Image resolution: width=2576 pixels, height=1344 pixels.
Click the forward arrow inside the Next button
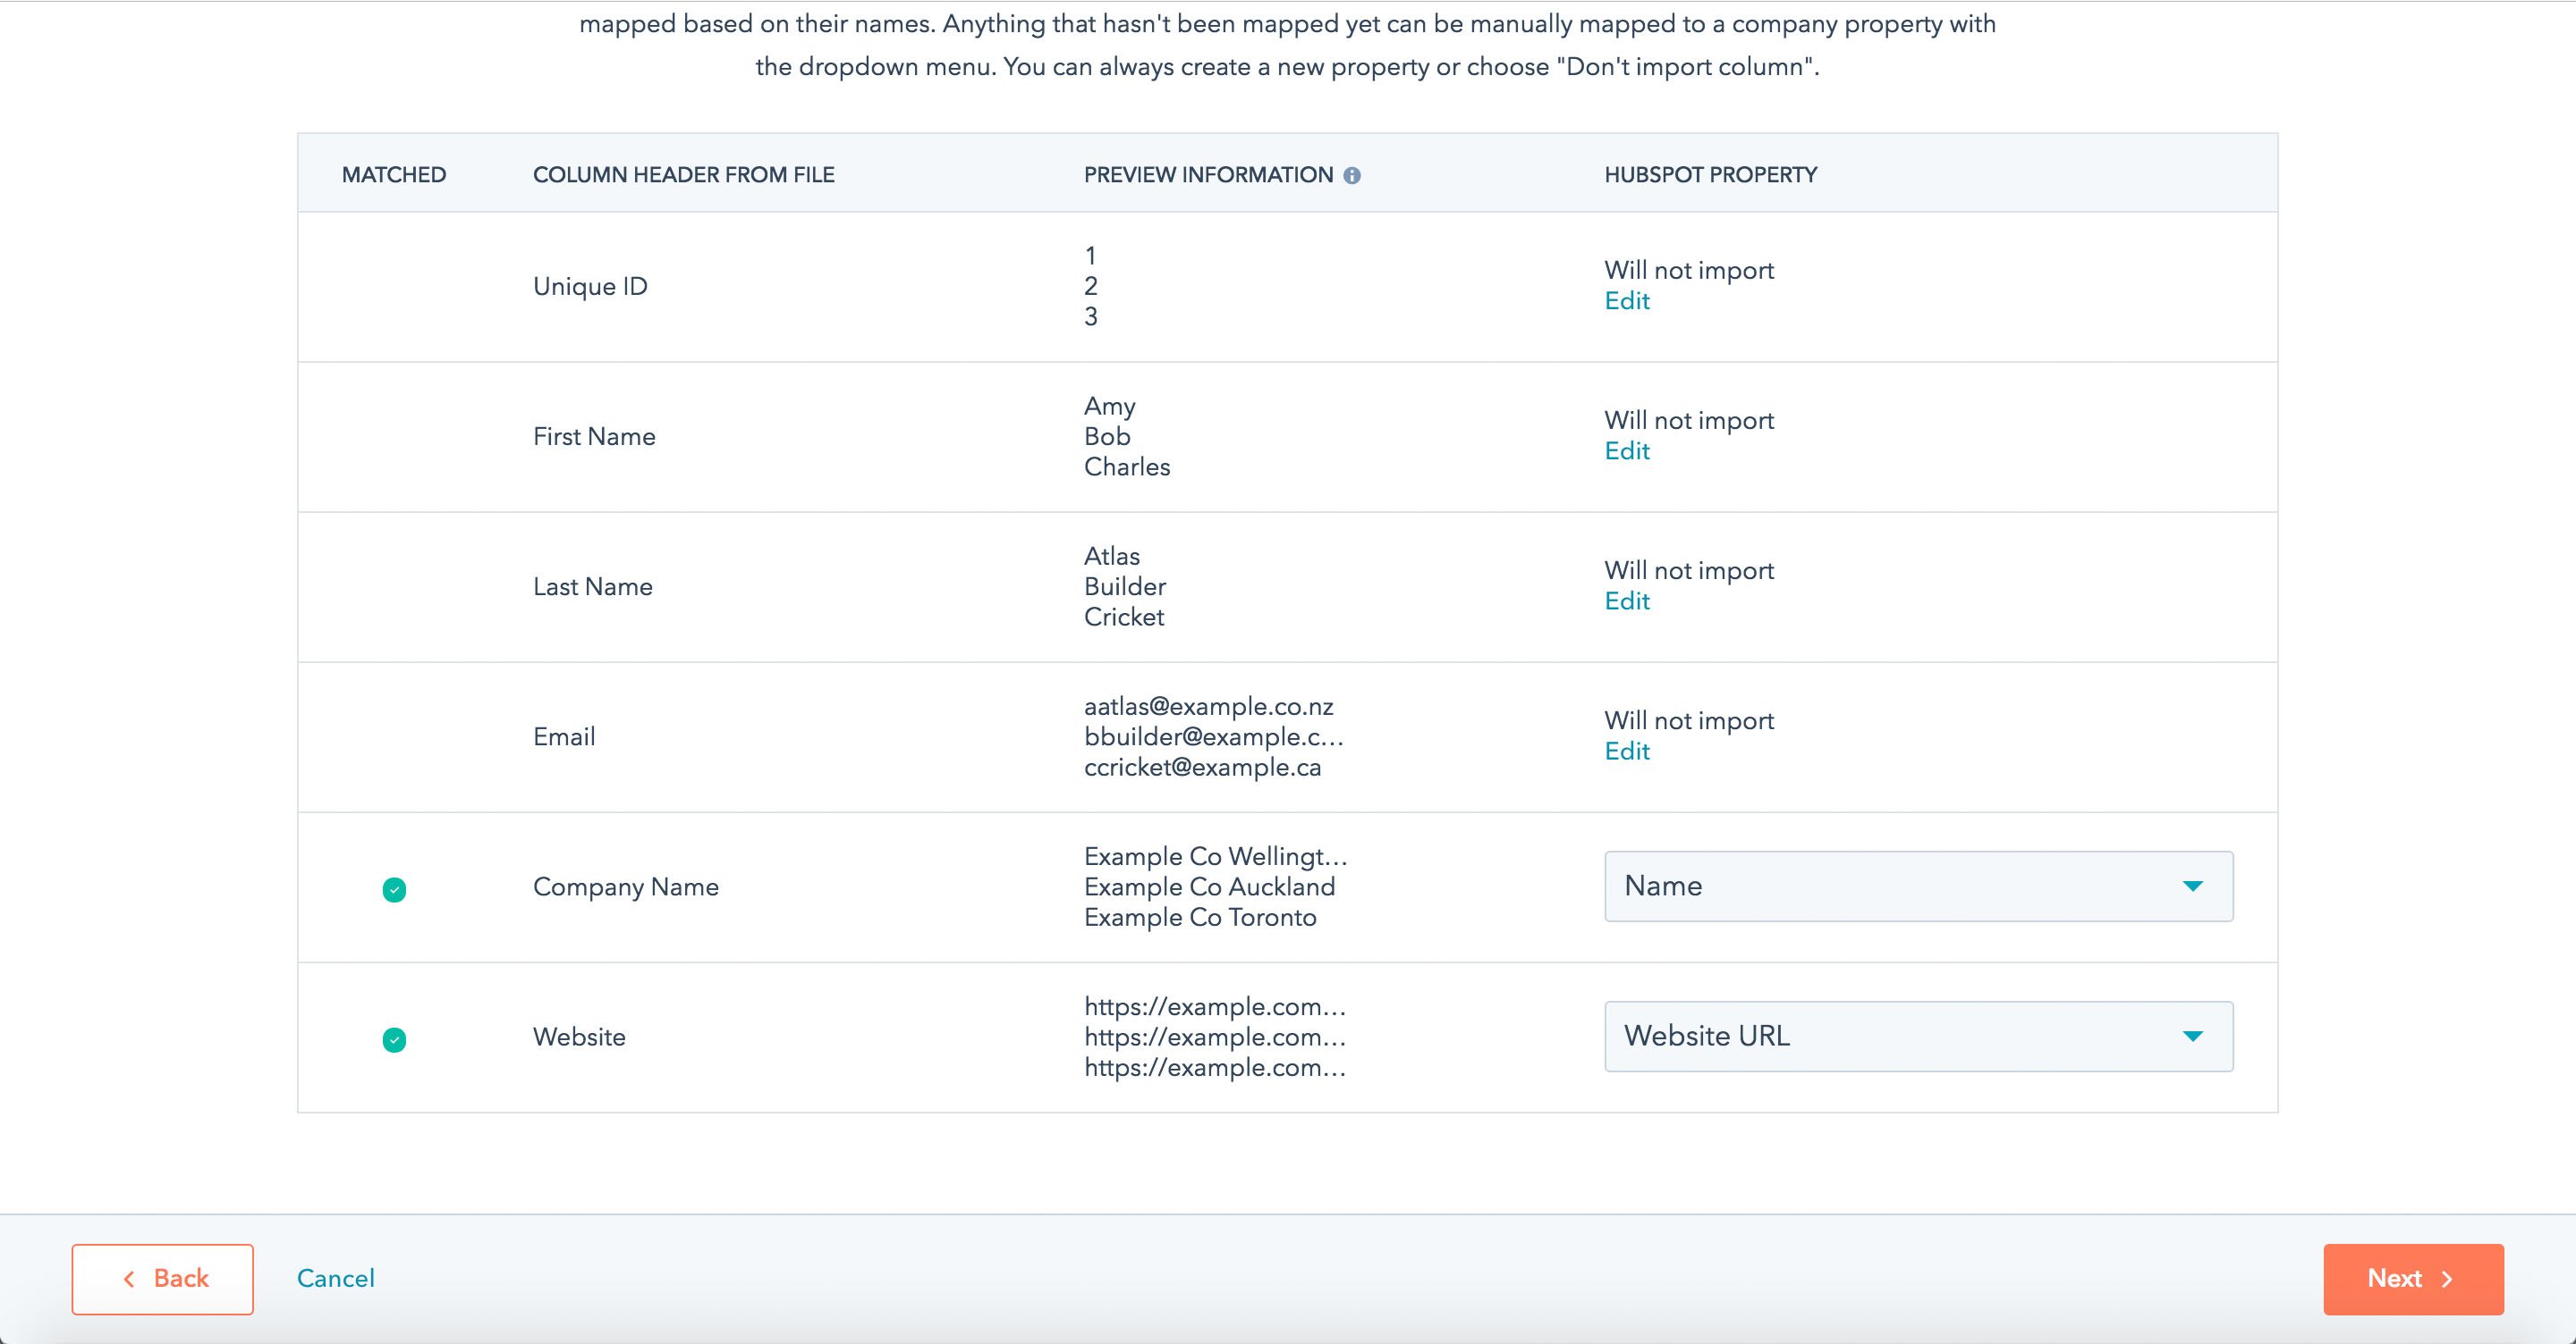pyautogui.click(x=2446, y=1278)
